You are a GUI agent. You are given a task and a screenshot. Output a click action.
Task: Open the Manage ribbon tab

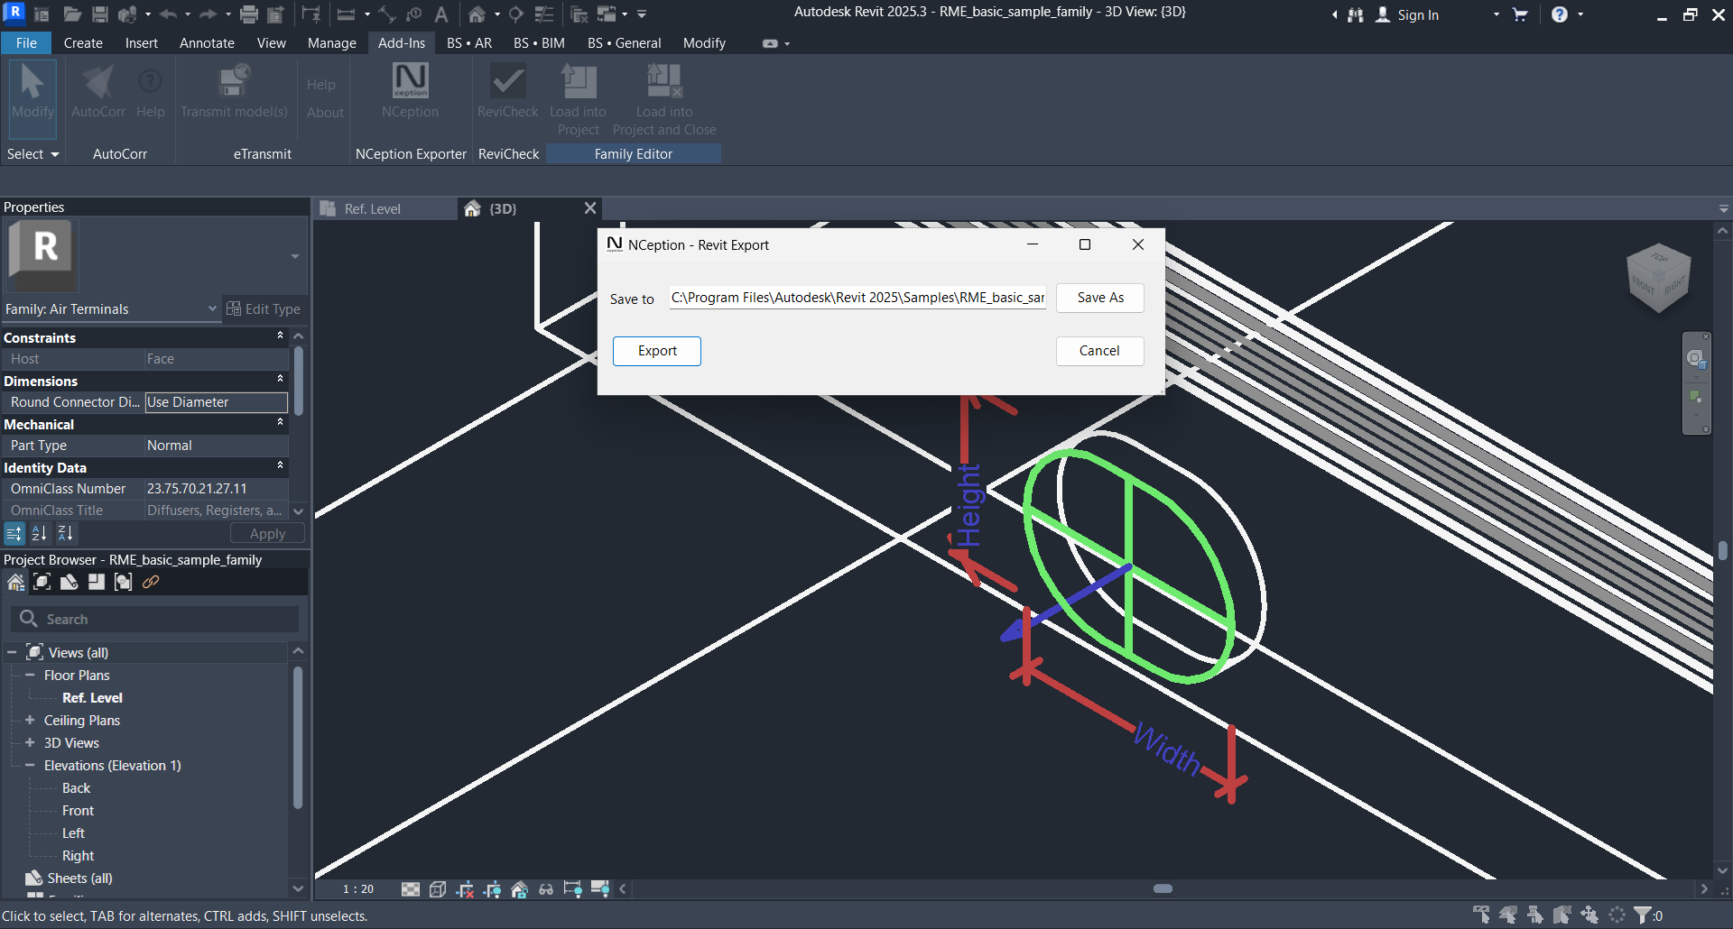(x=332, y=43)
